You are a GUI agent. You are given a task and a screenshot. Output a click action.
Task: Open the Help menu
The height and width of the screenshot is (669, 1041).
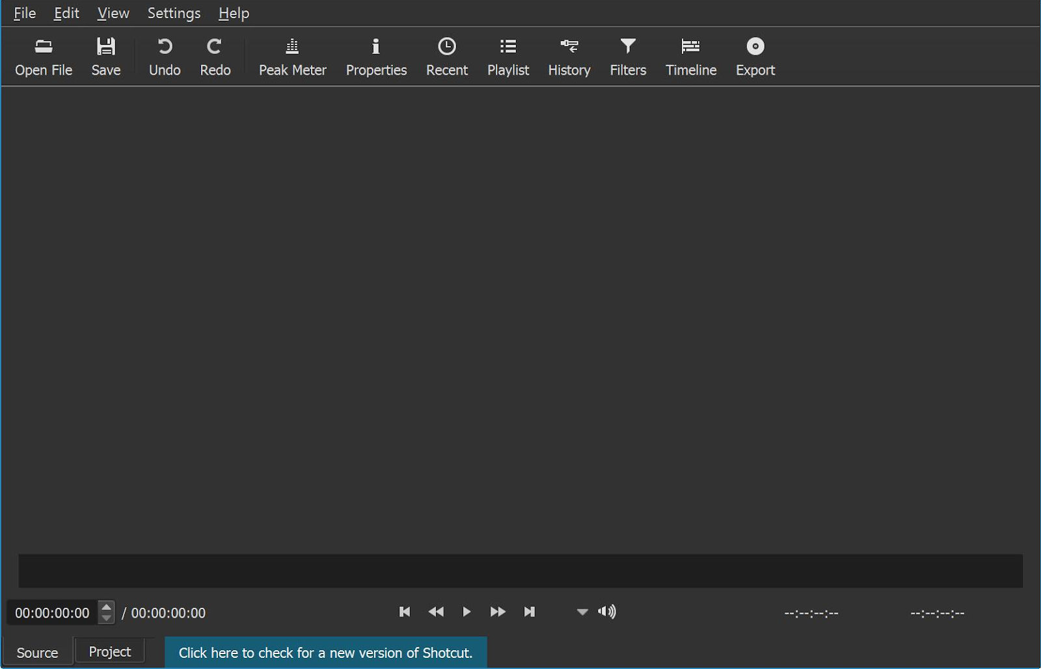point(234,13)
